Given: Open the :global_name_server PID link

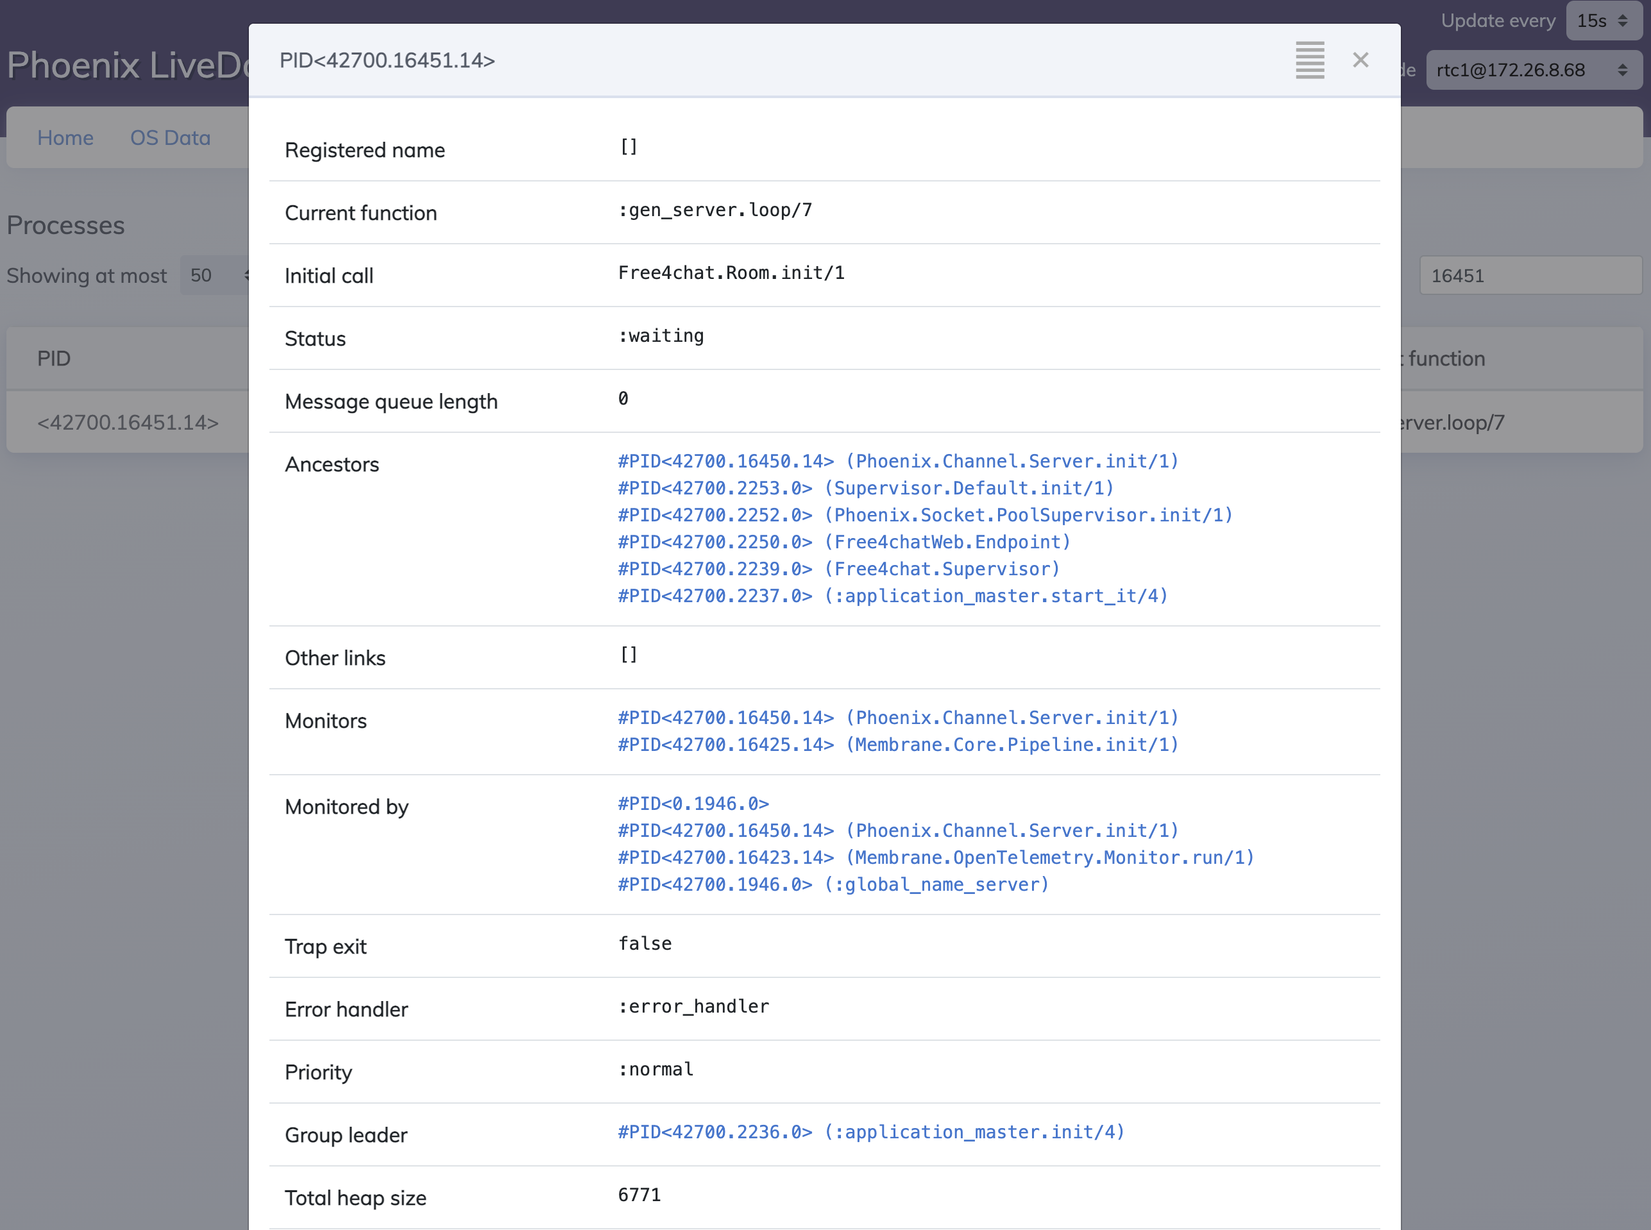Looking at the screenshot, I should 833,884.
